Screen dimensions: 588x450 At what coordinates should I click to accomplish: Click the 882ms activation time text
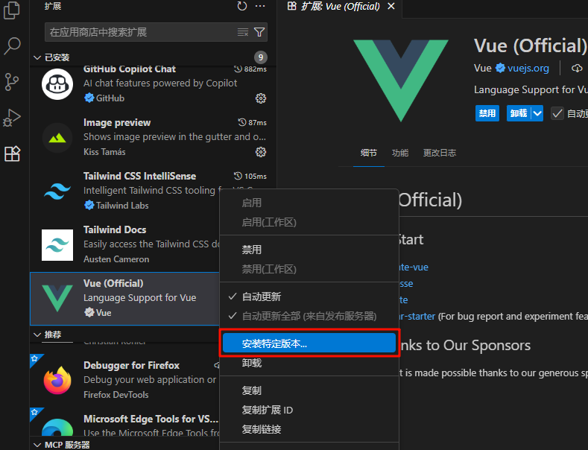tap(256, 69)
